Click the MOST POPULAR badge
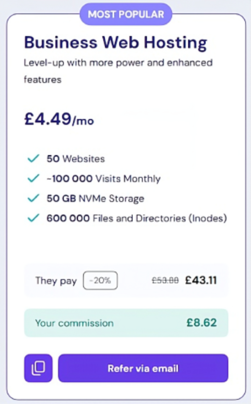Image resolution: width=251 pixels, height=404 pixels. click(126, 15)
